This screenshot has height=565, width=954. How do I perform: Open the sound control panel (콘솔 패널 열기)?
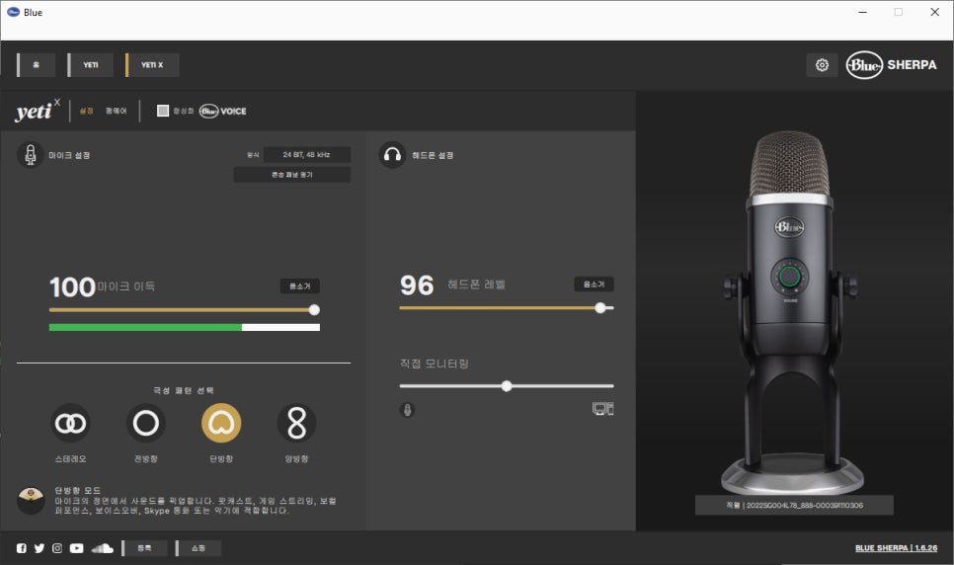pos(292,175)
